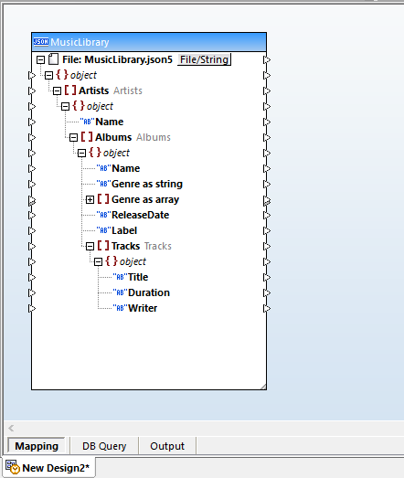Click the AB string icon beside Writer
This screenshot has width=404, height=478.
coord(120,309)
